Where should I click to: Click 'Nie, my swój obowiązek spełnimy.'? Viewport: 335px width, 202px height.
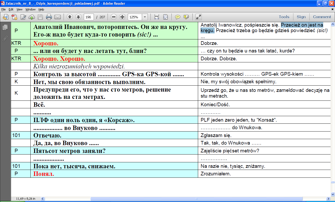click(x=238, y=82)
